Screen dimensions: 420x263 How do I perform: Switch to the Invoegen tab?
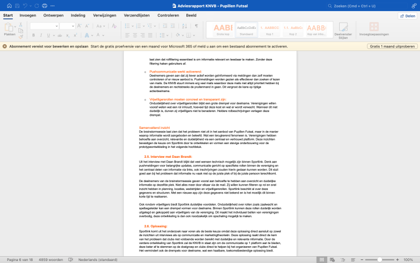(27, 15)
